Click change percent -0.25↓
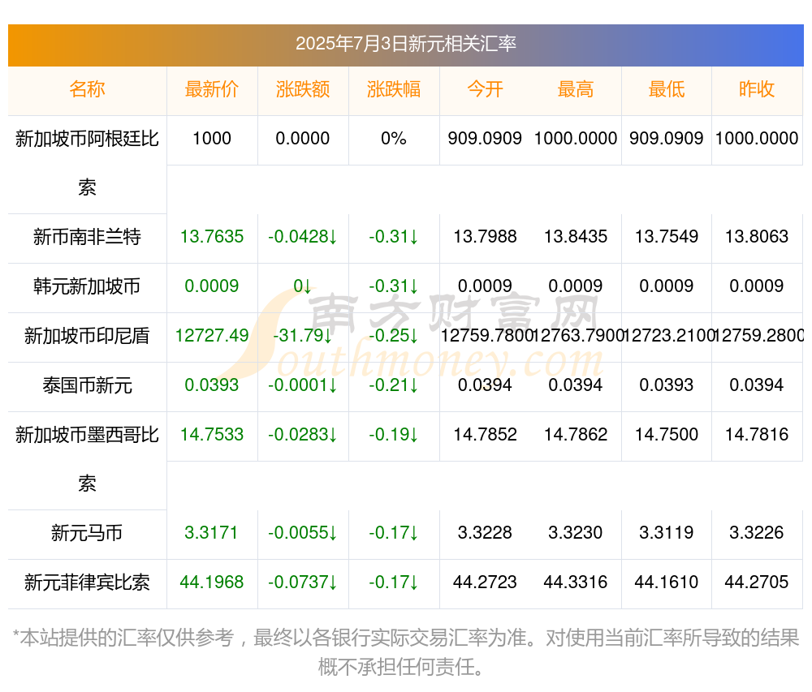The height and width of the screenshot is (692, 812). 394,335
